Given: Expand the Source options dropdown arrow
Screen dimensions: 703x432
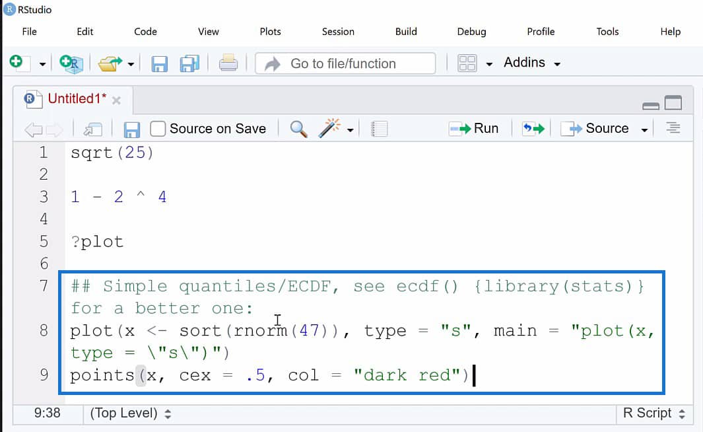Looking at the screenshot, I should (x=644, y=130).
